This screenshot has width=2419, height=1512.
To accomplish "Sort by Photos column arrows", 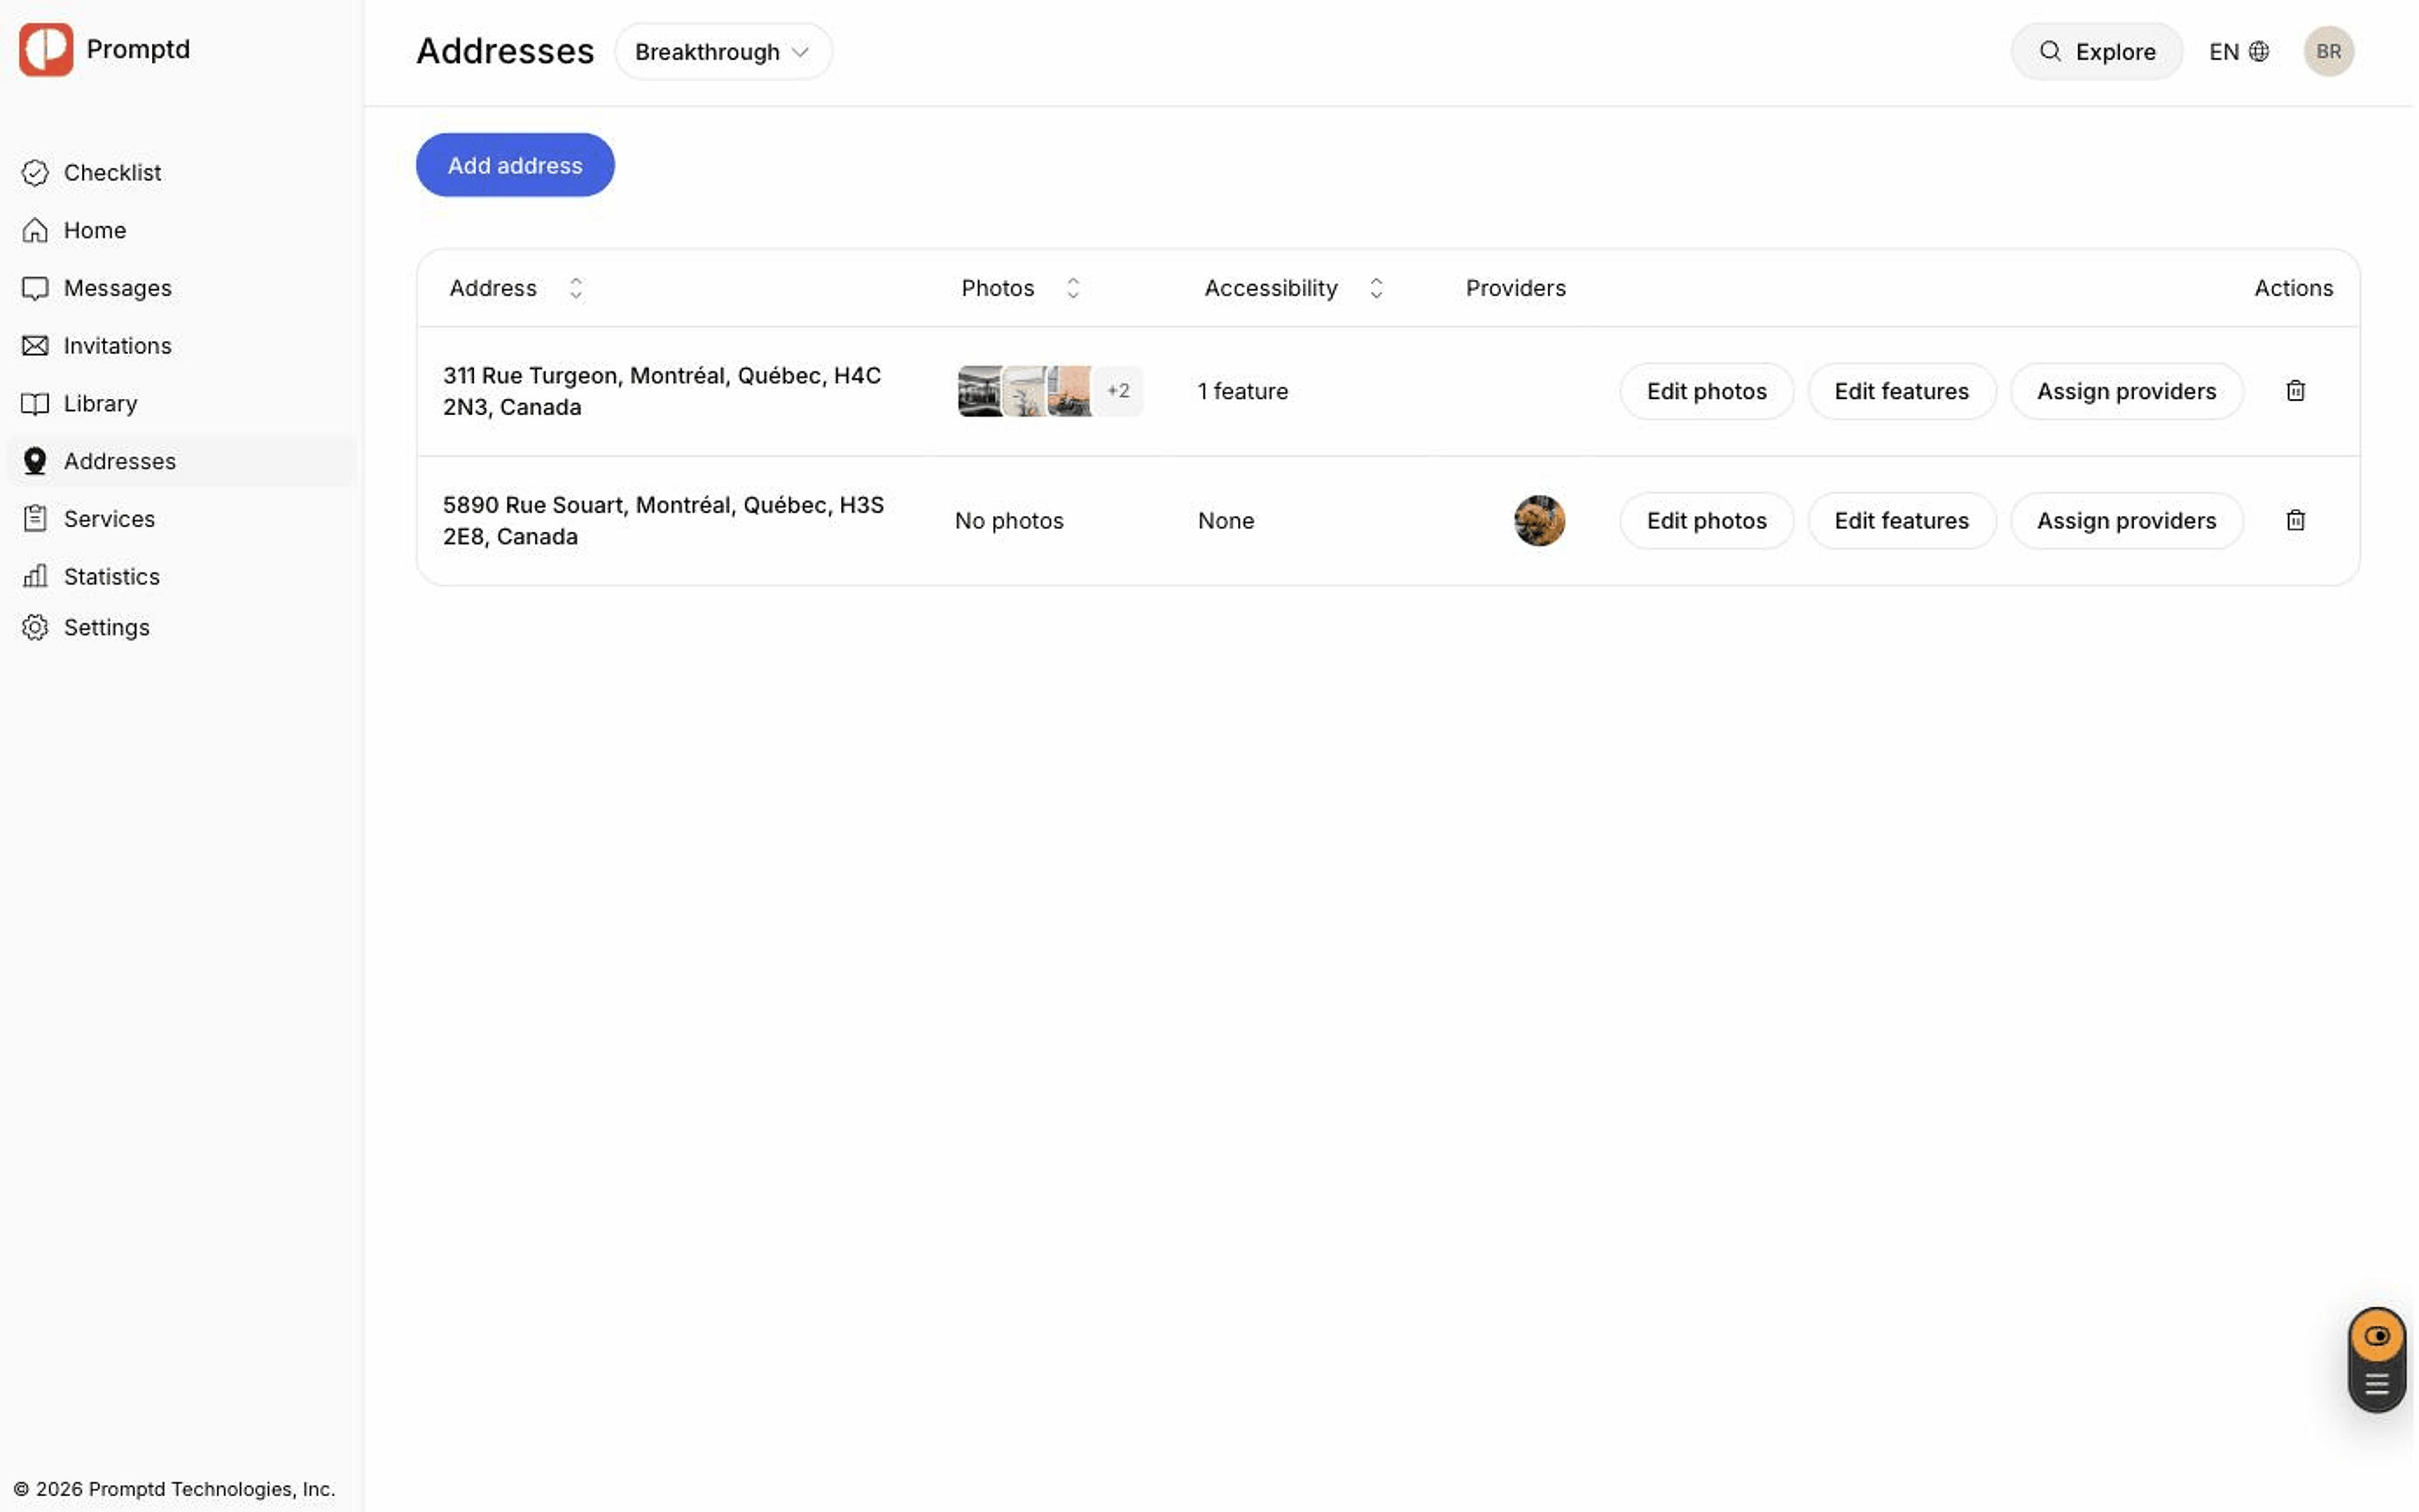I will (x=1073, y=288).
